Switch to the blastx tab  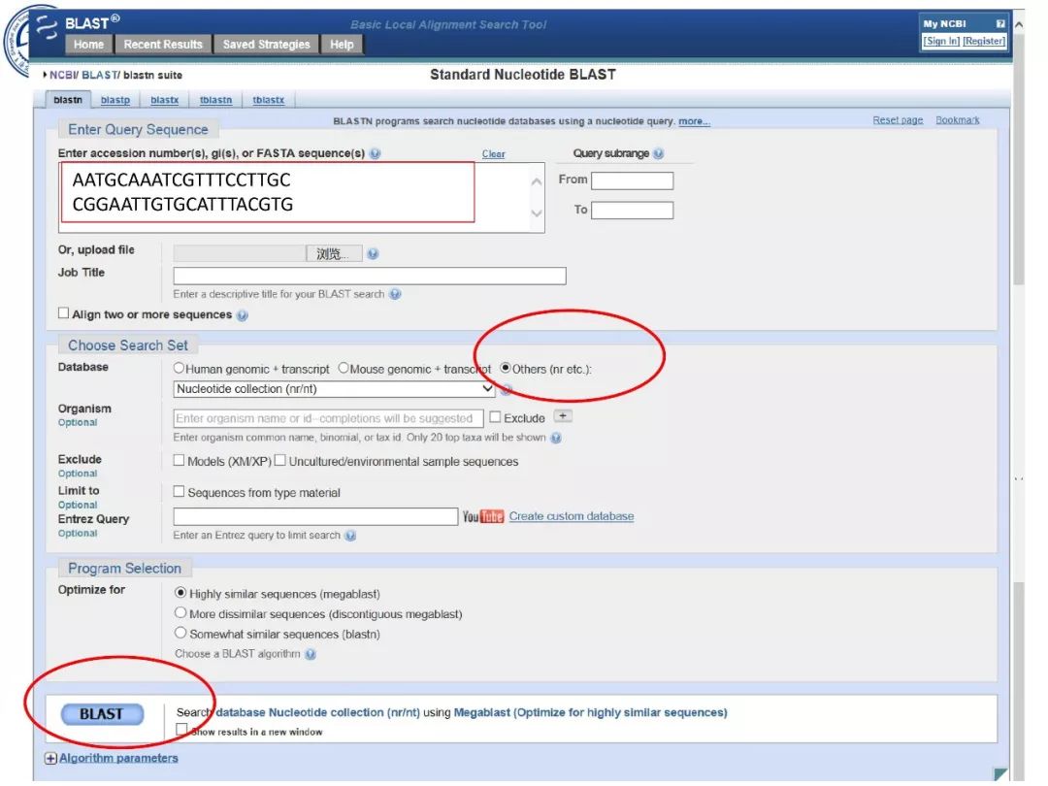coord(164,100)
